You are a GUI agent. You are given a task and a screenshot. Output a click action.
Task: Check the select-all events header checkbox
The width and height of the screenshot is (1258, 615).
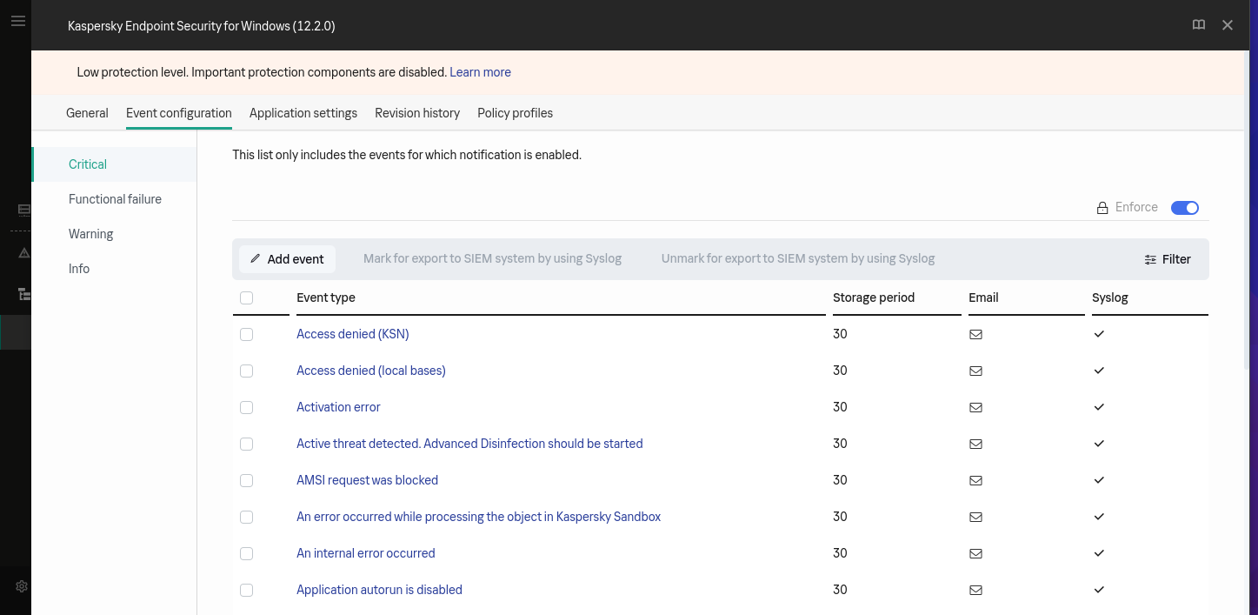tap(246, 297)
